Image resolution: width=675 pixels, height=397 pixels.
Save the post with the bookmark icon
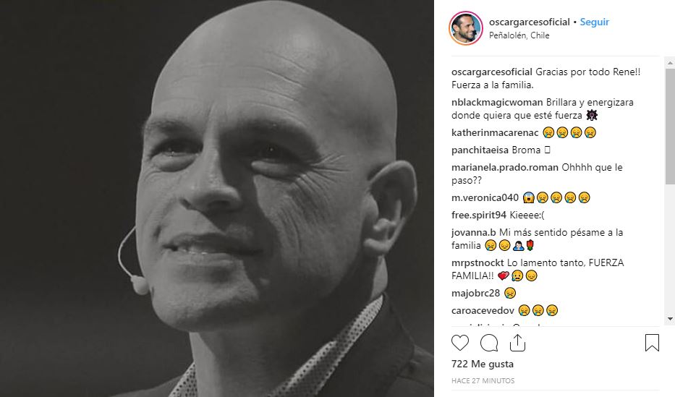click(651, 342)
